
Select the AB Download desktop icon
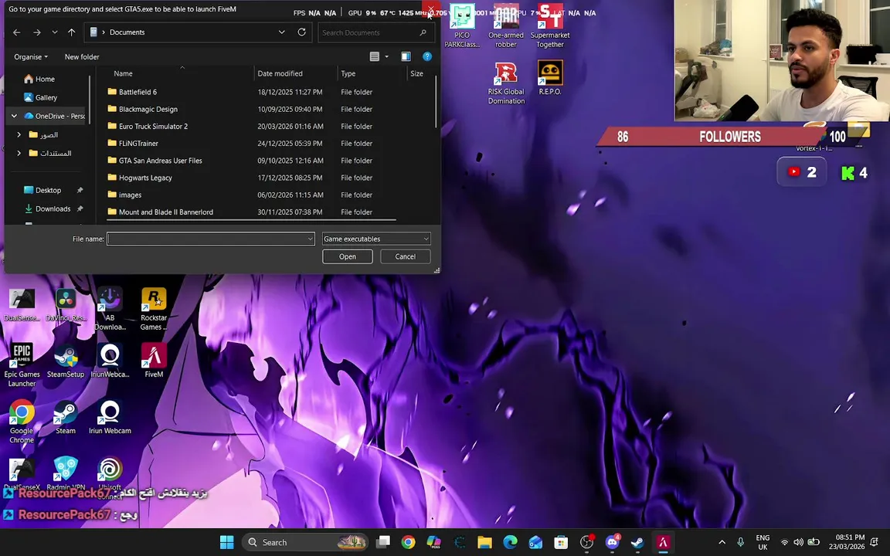click(110, 309)
